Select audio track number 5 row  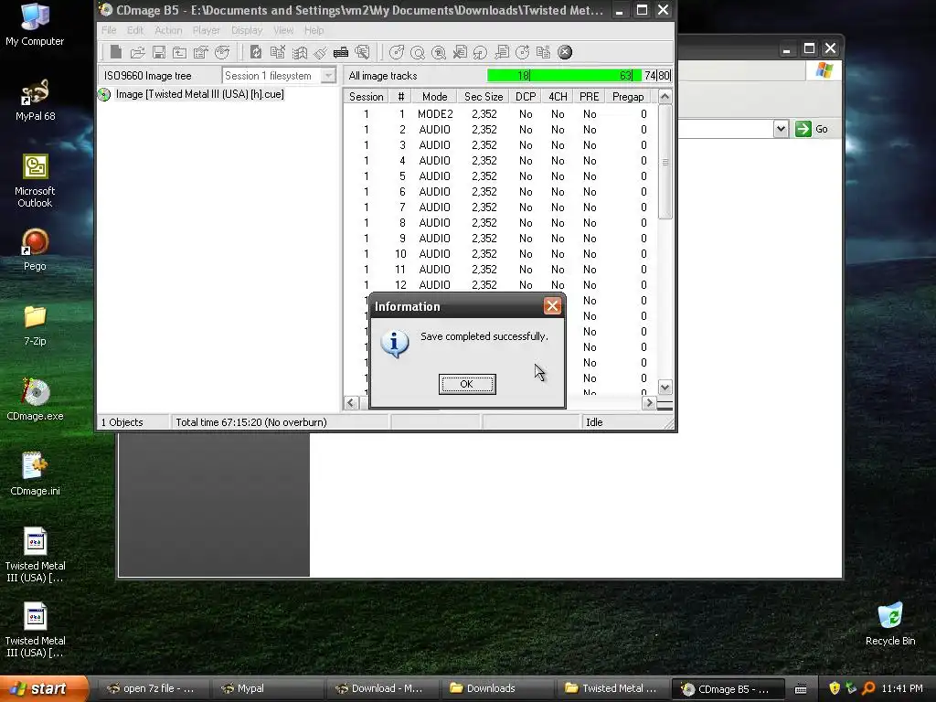tap(499, 176)
